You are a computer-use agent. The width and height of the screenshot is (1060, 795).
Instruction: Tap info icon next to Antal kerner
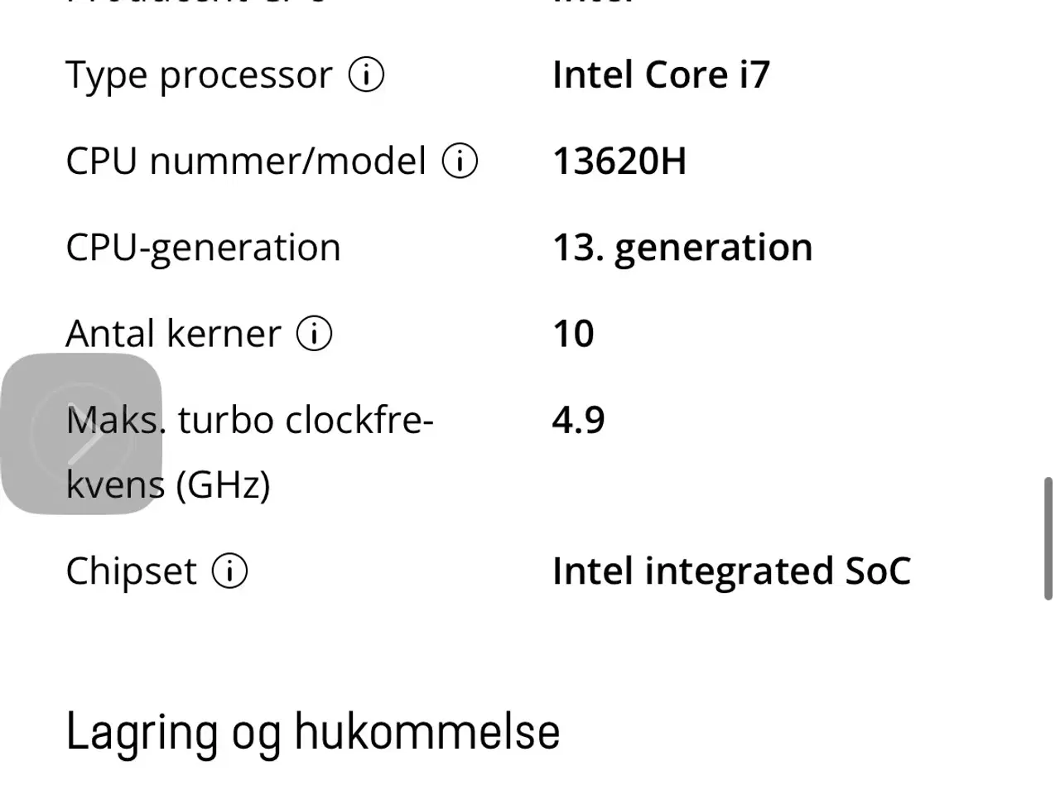(x=315, y=334)
